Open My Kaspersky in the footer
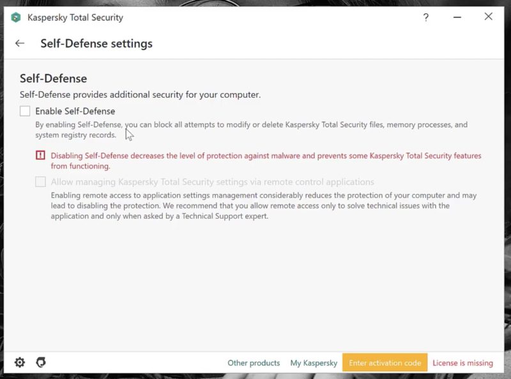 (314, 362)
